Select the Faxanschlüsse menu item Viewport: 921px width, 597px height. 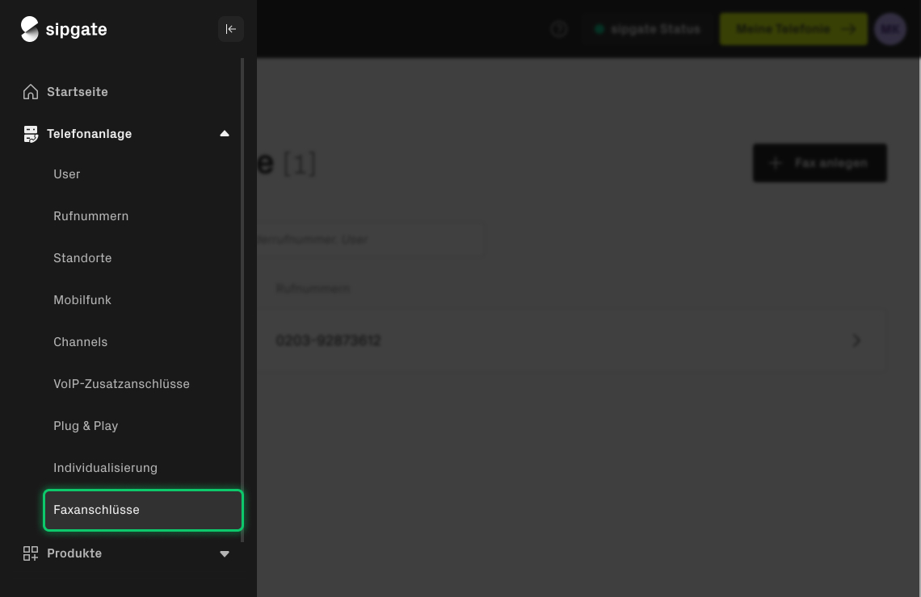click(x=97, y=510)
